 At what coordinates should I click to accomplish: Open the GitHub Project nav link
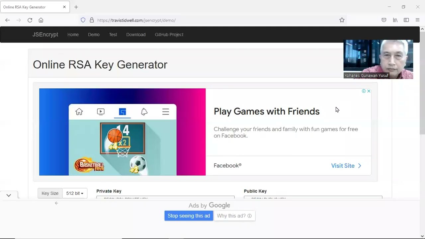(x=169, y=35)
